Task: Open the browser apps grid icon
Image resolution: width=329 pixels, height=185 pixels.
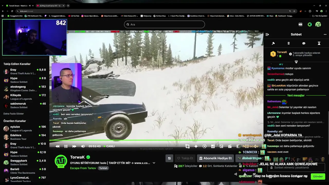Action: tap(3, 16)
